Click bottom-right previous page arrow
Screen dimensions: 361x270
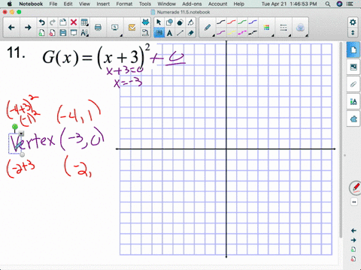[x=353, y=230]
